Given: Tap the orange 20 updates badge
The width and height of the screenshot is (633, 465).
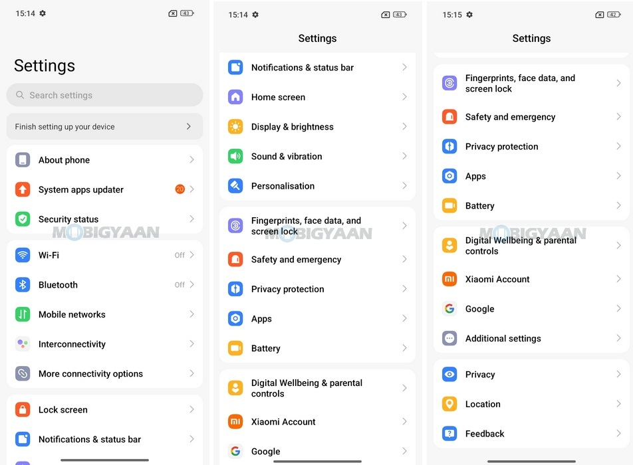Looking at the screenshot, I should click(x=180, y=189).
